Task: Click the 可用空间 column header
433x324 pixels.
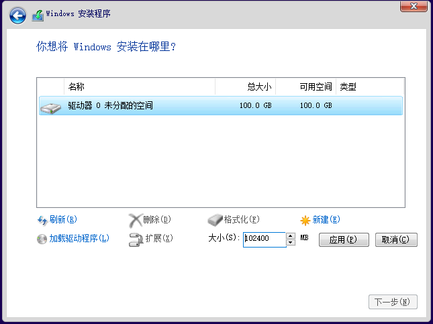Action: 305,87
